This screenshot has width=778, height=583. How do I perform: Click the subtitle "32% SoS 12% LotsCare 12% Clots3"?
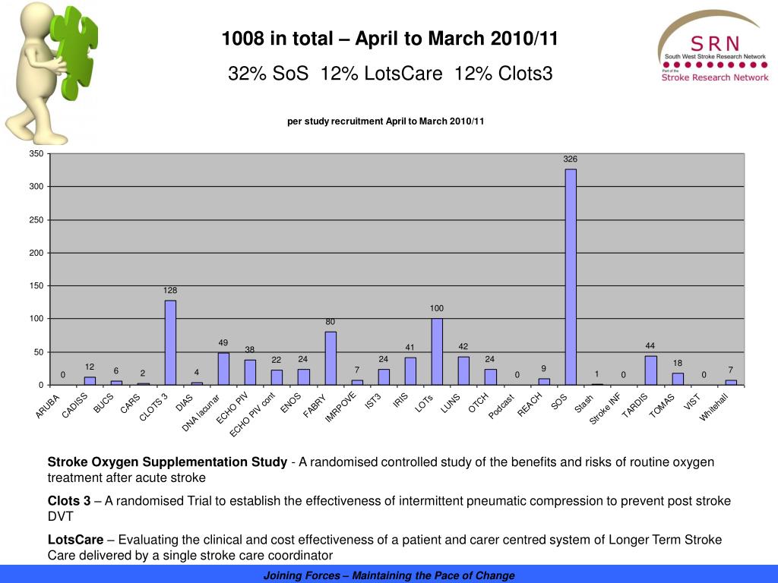pos(390,74)
